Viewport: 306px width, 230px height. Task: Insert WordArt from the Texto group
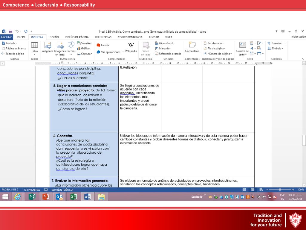tap(253, 48)
